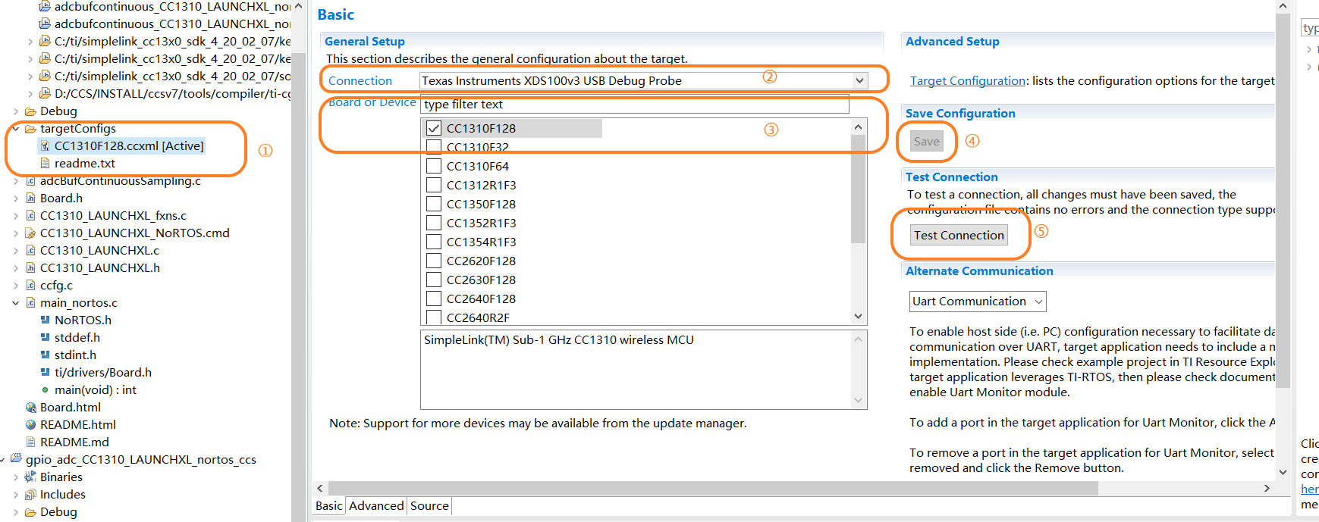Expand the Binaries node

point(16,477)
